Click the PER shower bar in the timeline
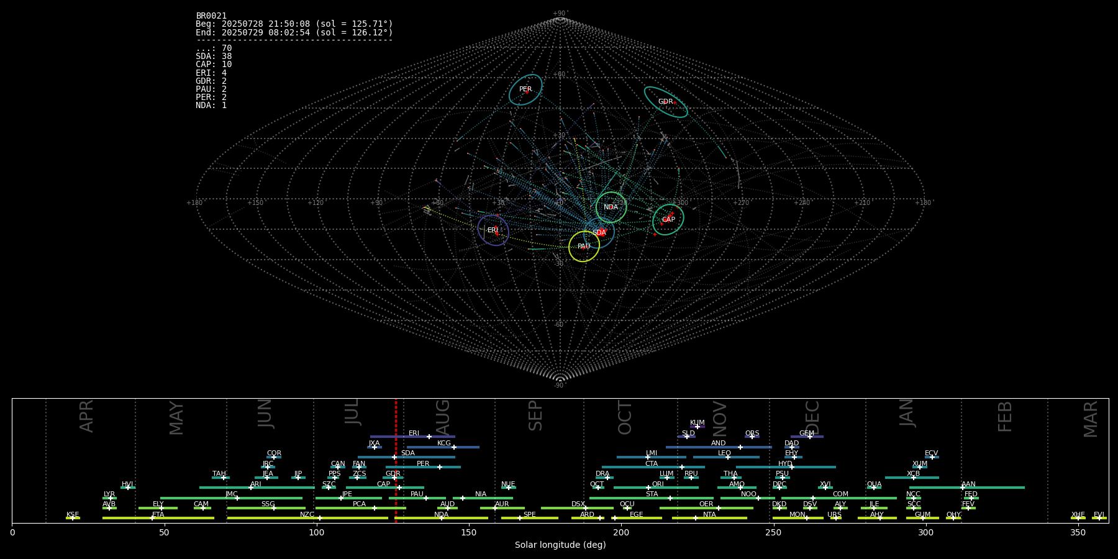This screenshot has height=559, width=1118. click(423, 467)
